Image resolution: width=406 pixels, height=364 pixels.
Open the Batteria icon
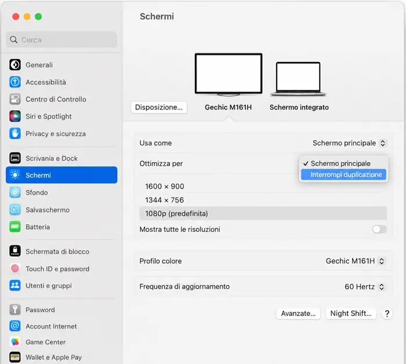tap(15, 227)
